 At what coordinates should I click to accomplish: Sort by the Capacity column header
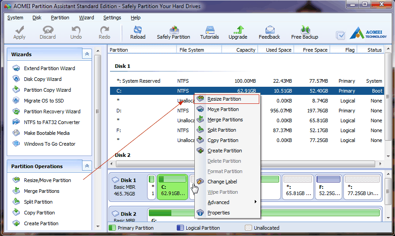[x=239, y=50]
